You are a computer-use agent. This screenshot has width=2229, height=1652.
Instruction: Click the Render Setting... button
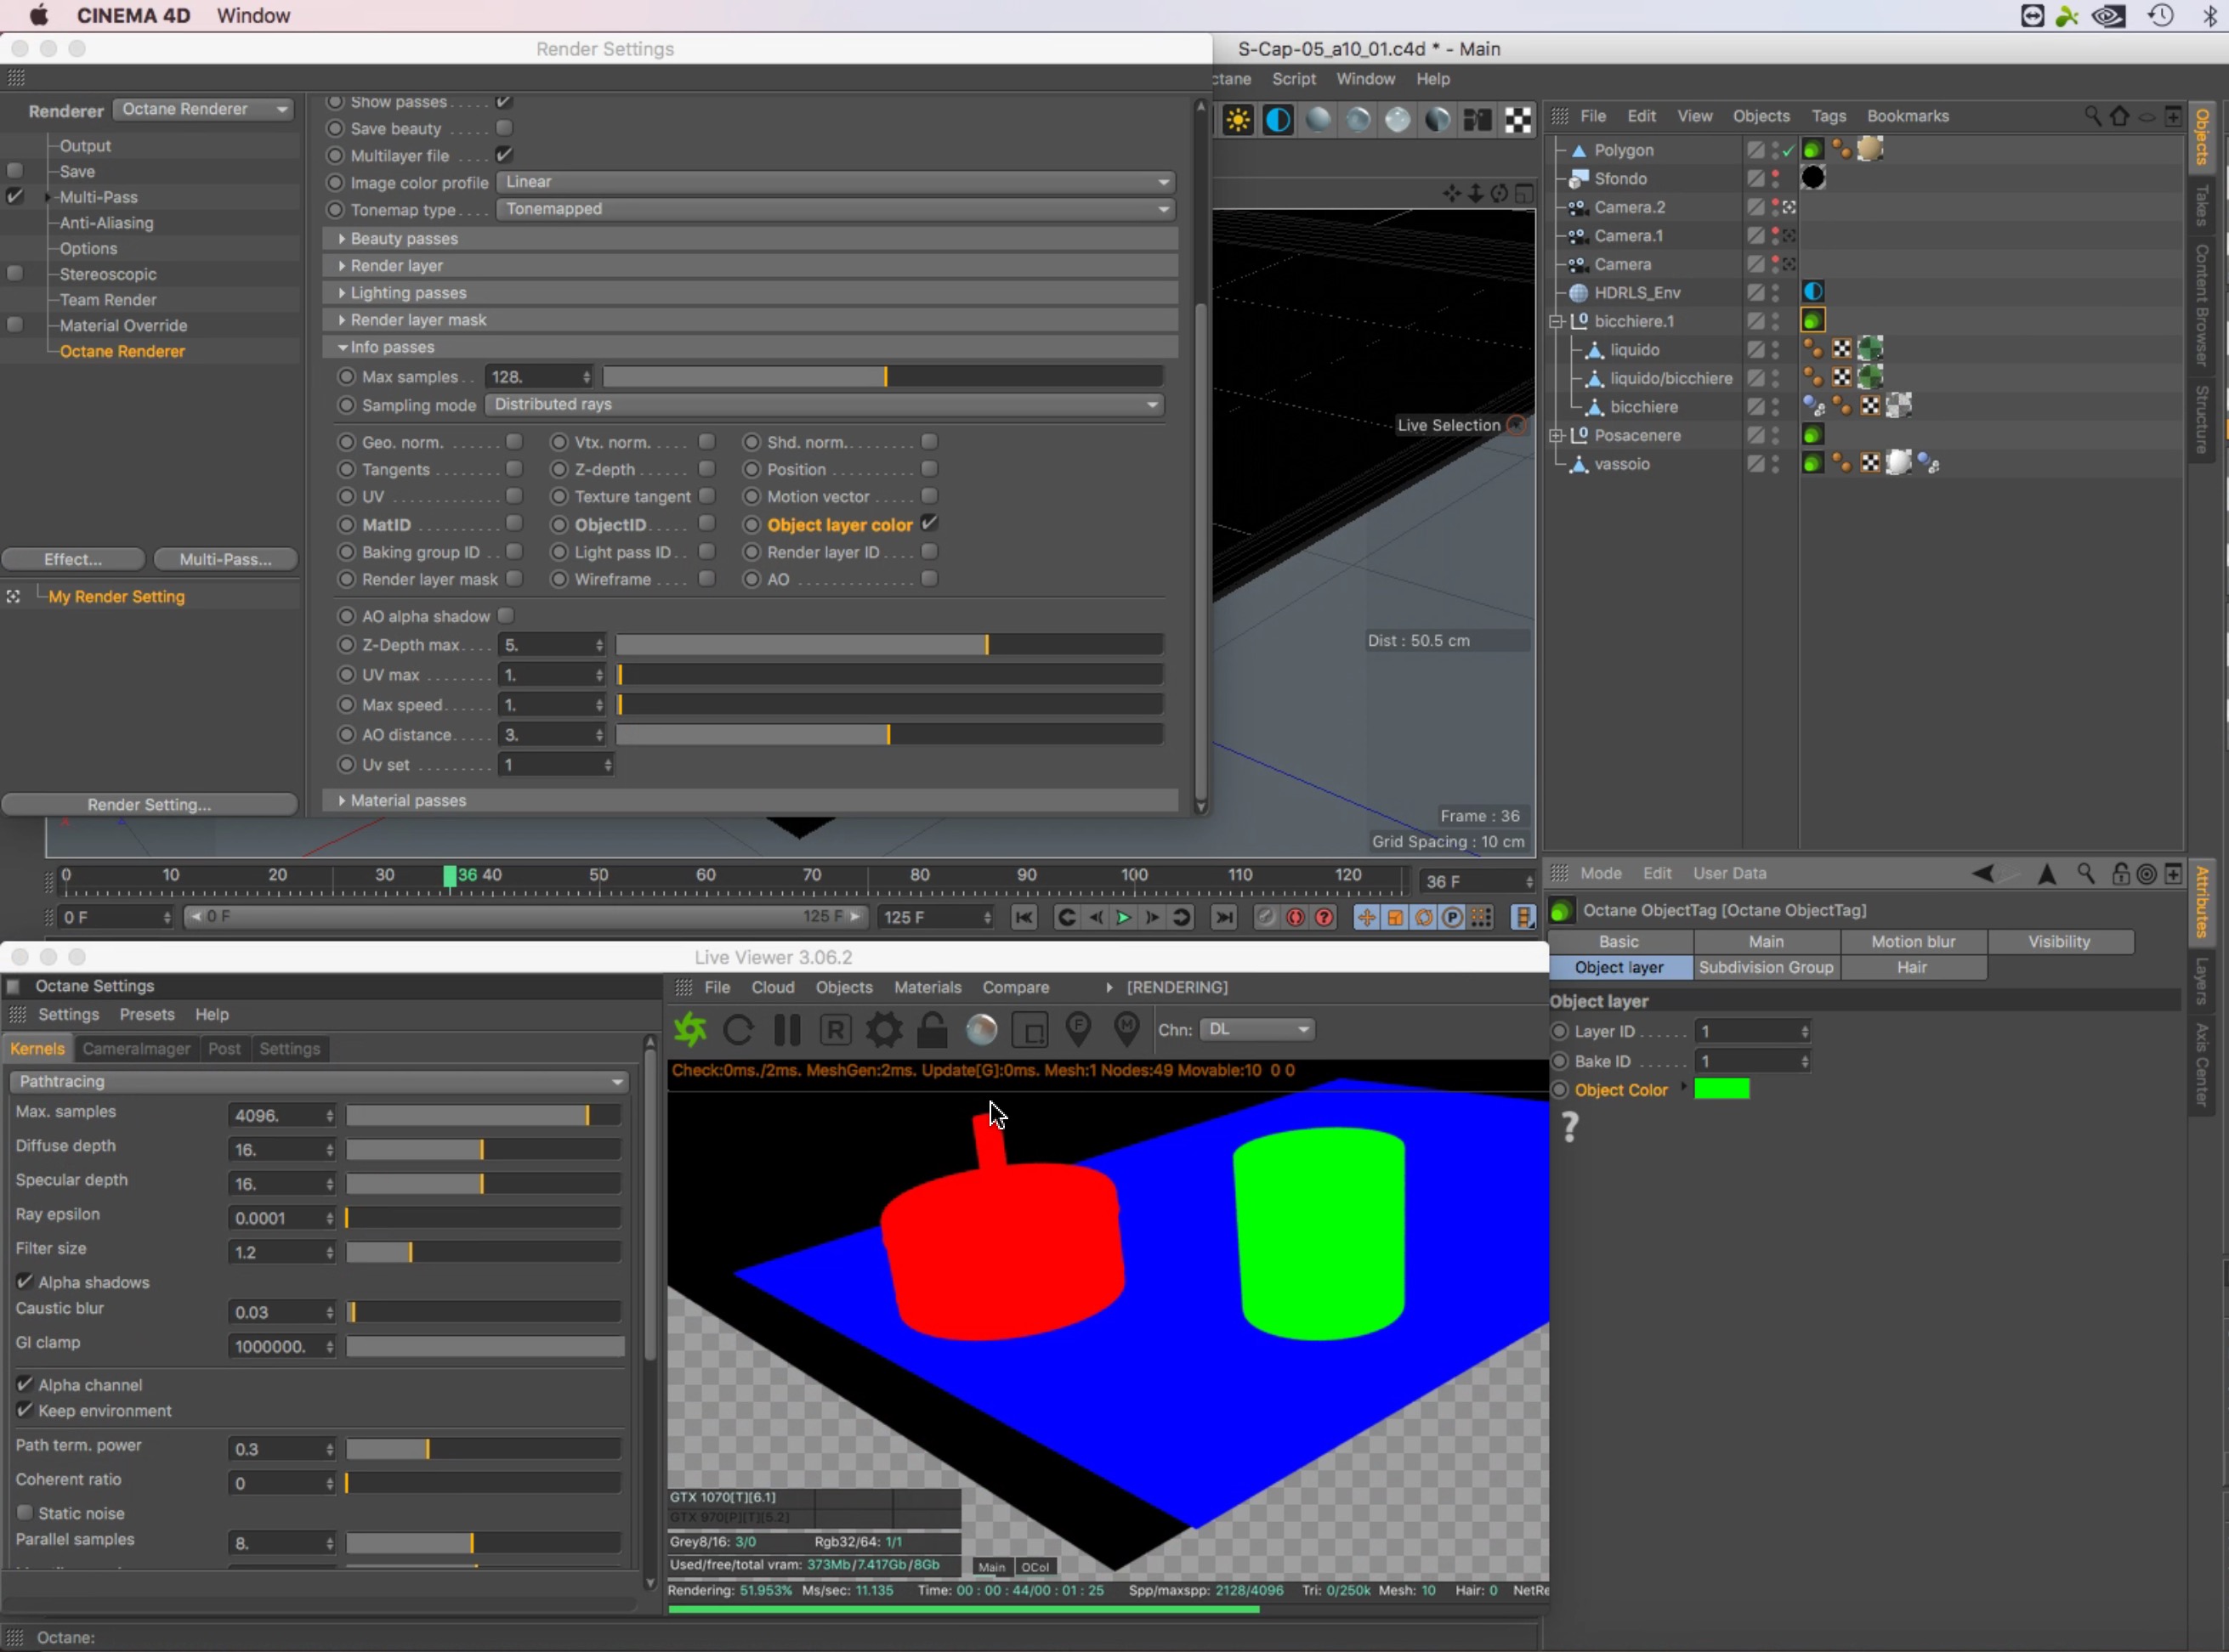[x=149, y=804]
